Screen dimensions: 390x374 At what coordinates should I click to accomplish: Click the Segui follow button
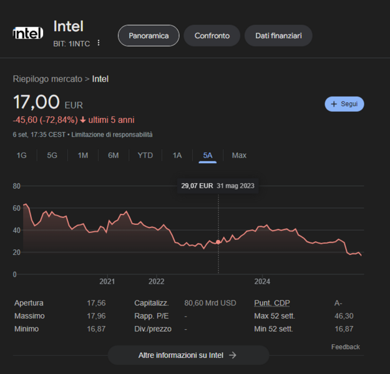pos(344,104)
